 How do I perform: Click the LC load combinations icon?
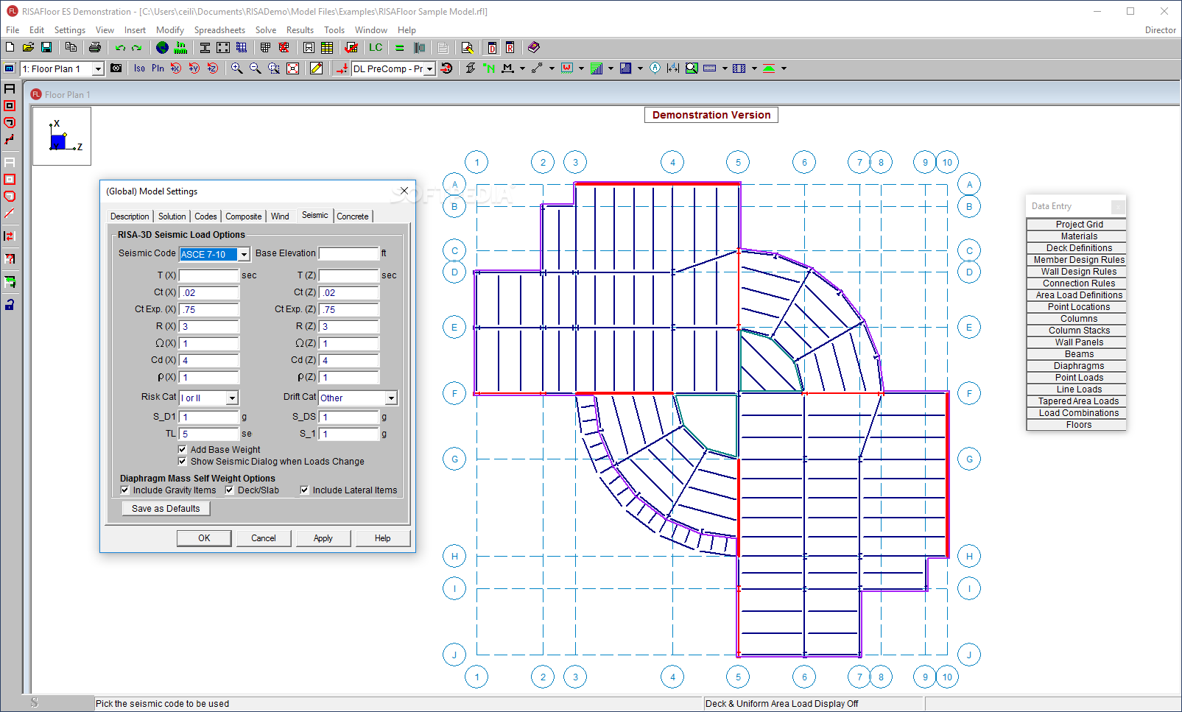pyautogui.click(x=376, y=47)
